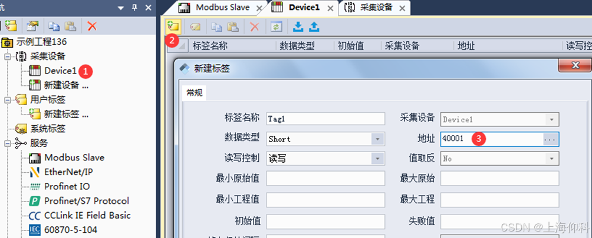Viewport: 592px width, 238px height.
Task: Click the new tag icon in the Device1 toolbar
Action: point(174,26)
